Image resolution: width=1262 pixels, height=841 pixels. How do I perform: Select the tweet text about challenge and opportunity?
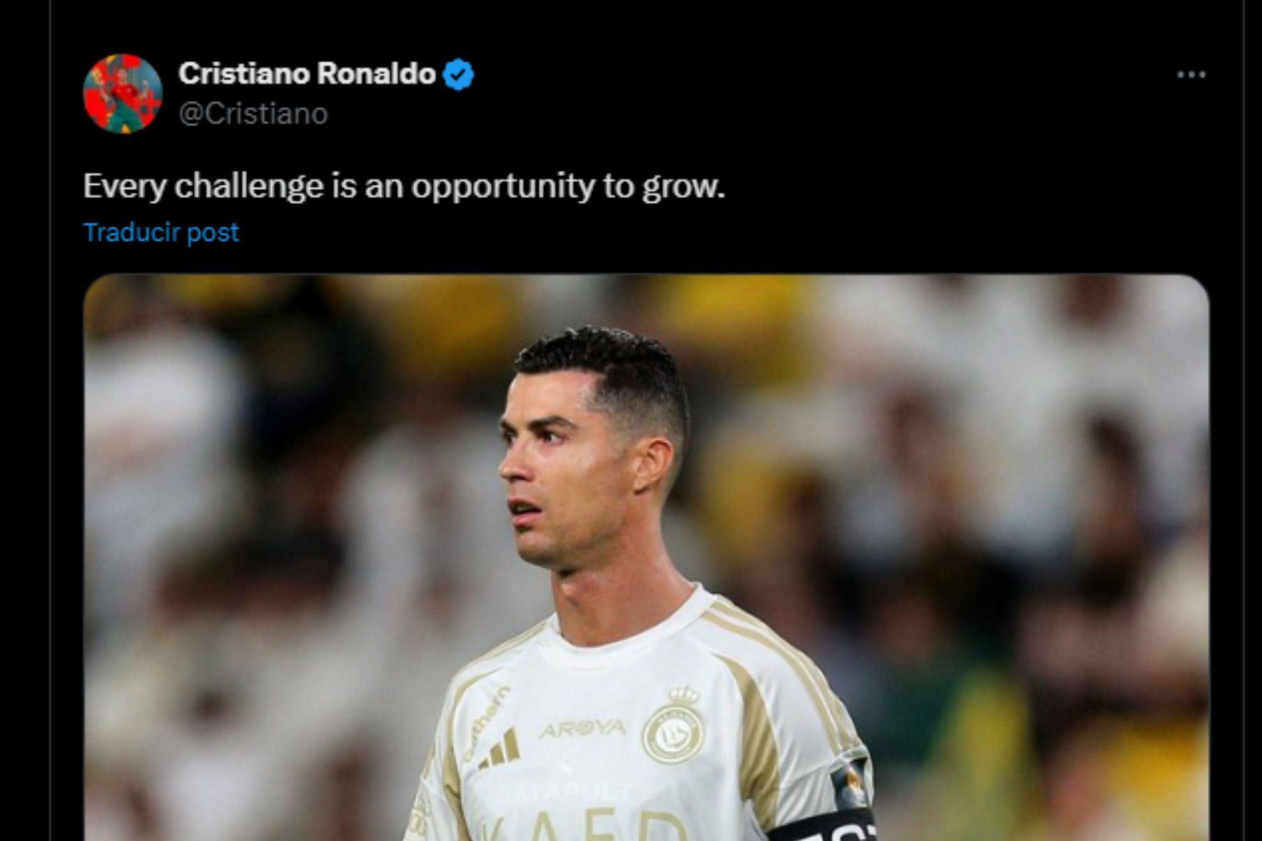coord(404,187)
